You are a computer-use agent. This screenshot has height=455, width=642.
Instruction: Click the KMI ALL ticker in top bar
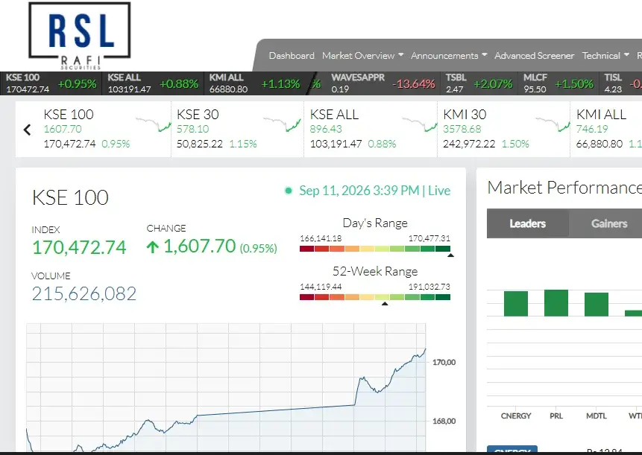[x=255, y=83]
